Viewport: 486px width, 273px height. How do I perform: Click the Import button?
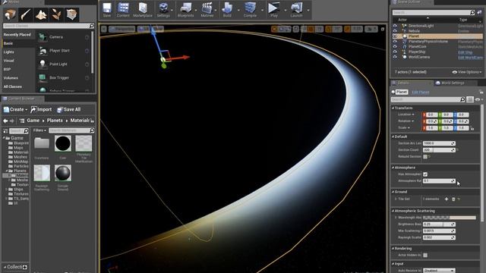tap(41, 109)
